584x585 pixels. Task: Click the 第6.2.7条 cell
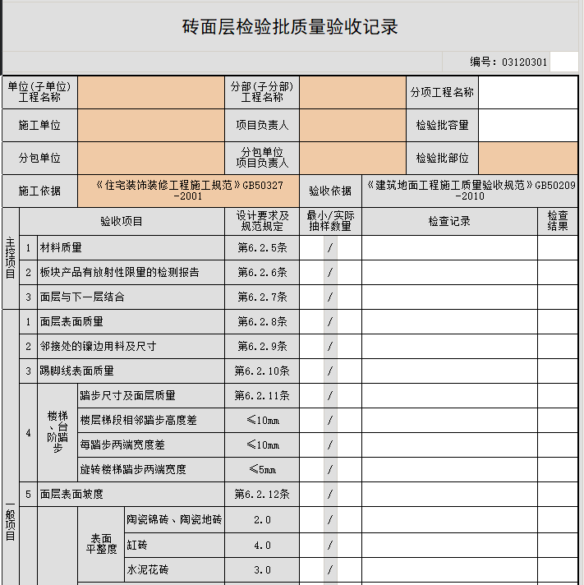pos(262,297)
